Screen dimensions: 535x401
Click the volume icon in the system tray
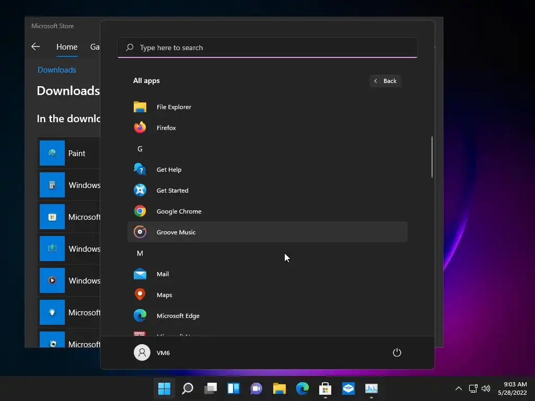click(486, 388)
